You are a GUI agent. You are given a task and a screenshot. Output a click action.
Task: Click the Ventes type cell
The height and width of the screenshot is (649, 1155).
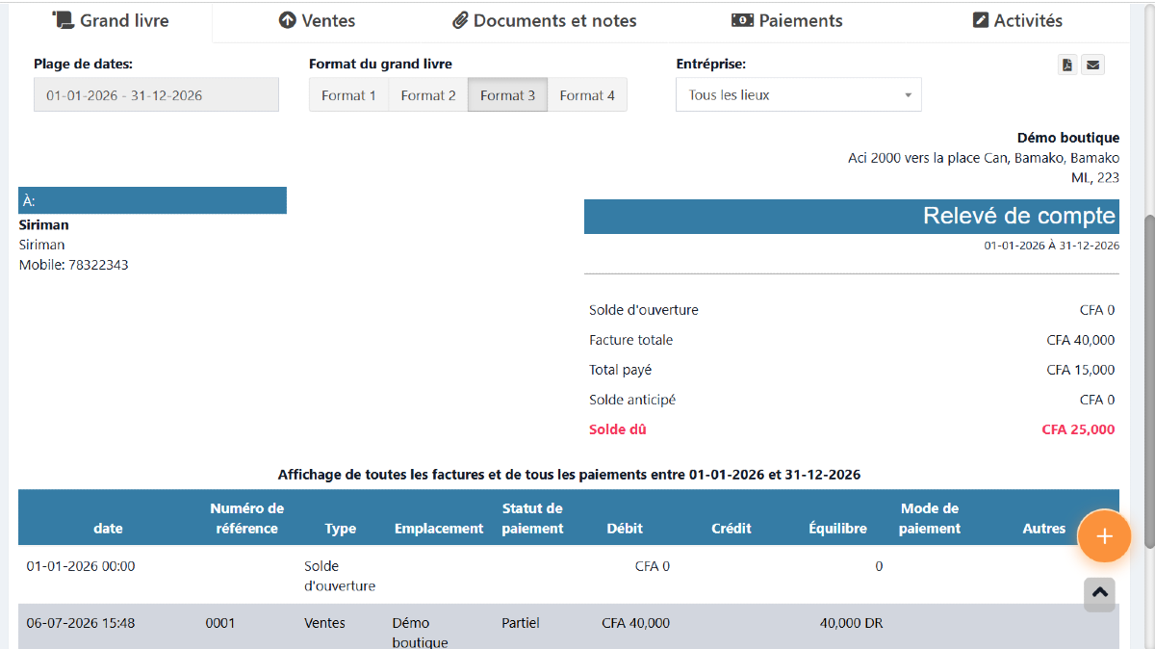(x=324, y=623)
